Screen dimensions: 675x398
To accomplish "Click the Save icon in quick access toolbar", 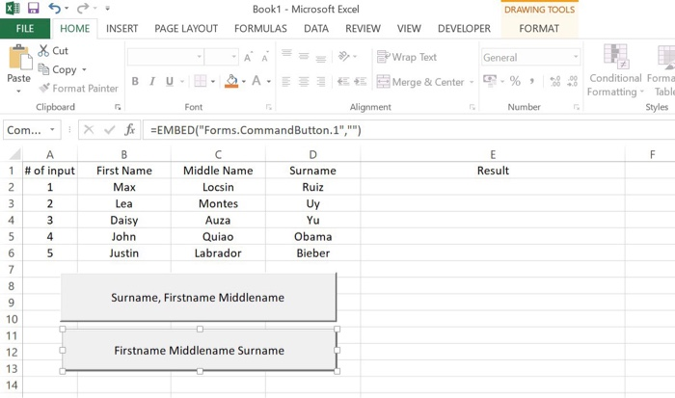I will (33, 8).
